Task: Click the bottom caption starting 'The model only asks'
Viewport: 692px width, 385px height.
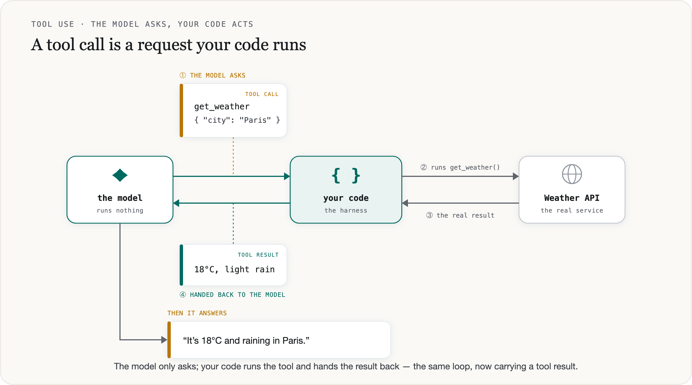Action: click(x=346, y=366)
